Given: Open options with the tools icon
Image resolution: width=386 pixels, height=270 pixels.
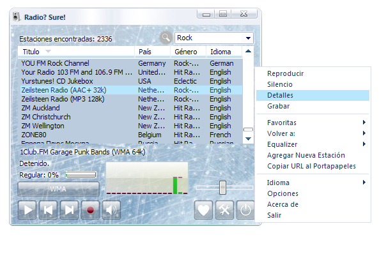Looking at the screenshot, I should [x=224, y=210].
